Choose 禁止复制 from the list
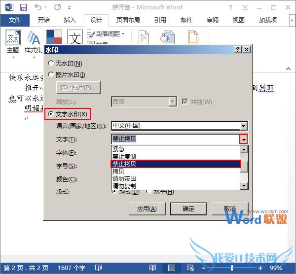 pyautogui.click(x=176, y=156)
